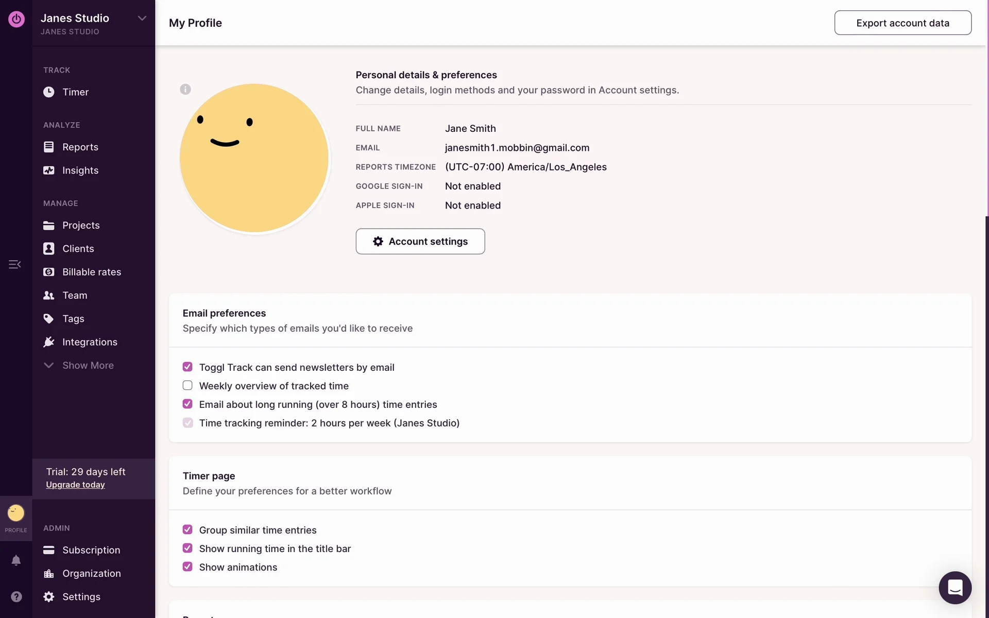Disable Show animations checkbox
989x618 pixels.
click(x=187, y=567)
